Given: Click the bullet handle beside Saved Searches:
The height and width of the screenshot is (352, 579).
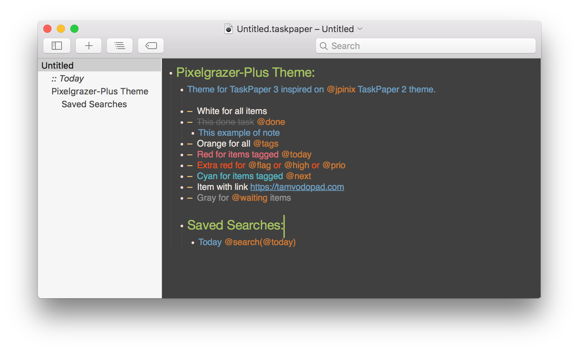Looking at the screenshot, I should tap(182, 226).
